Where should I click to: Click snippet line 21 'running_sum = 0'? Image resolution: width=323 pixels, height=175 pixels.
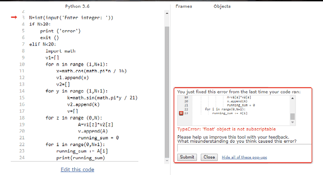(241, 105)
